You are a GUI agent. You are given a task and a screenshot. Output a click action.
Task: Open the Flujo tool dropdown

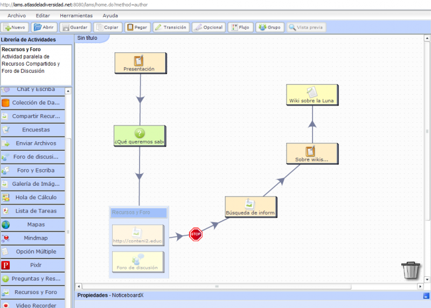[240, 27]
